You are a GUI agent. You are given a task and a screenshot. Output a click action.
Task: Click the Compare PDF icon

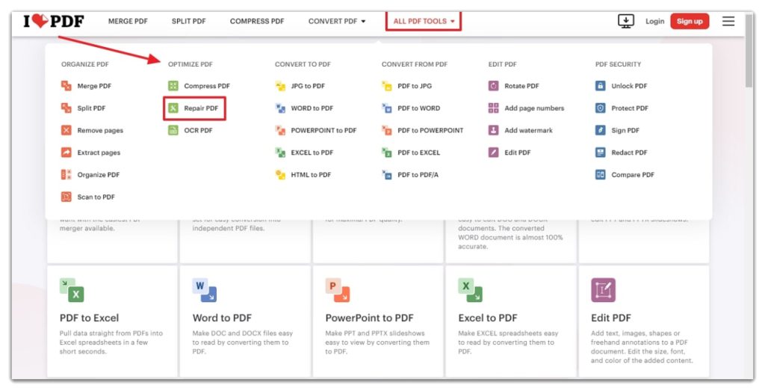coord(601,175)
